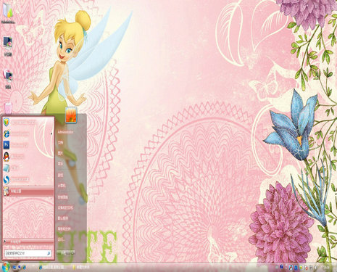This screenshot has width=337, height=272.
Task: Open QQ penguin entry in Start menu
Action: point(28,157)
